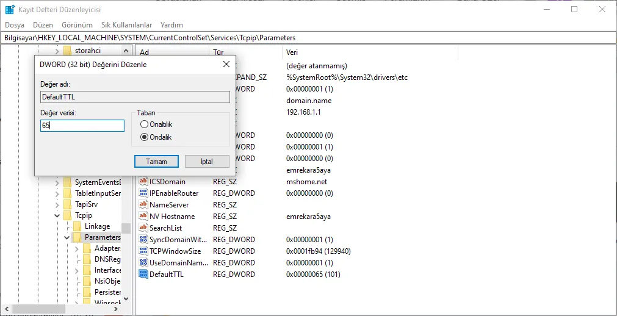Image resolution: width=617 pixels, height=316 pixels.
Task: Open the Sık Kullanılanlar menu
Action: click(126, 25)
